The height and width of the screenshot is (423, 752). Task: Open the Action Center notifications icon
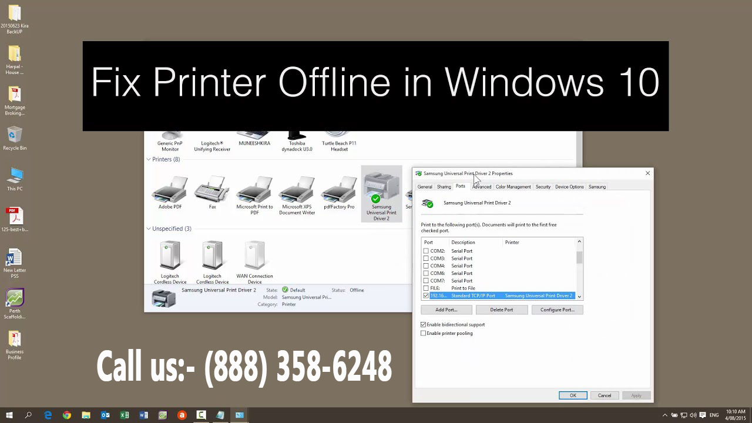pos(703,415)
